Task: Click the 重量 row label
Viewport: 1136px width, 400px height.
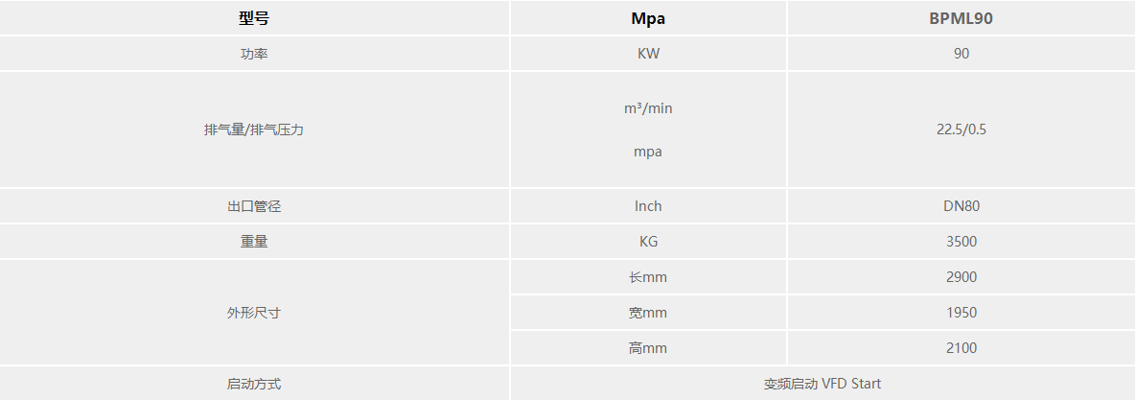Action: [254, 242]
